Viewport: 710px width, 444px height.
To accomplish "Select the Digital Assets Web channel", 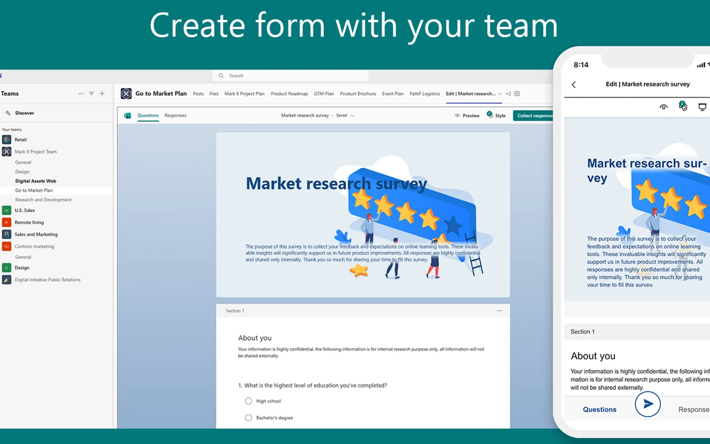I will pyautogui.click(x=35, y=181).
